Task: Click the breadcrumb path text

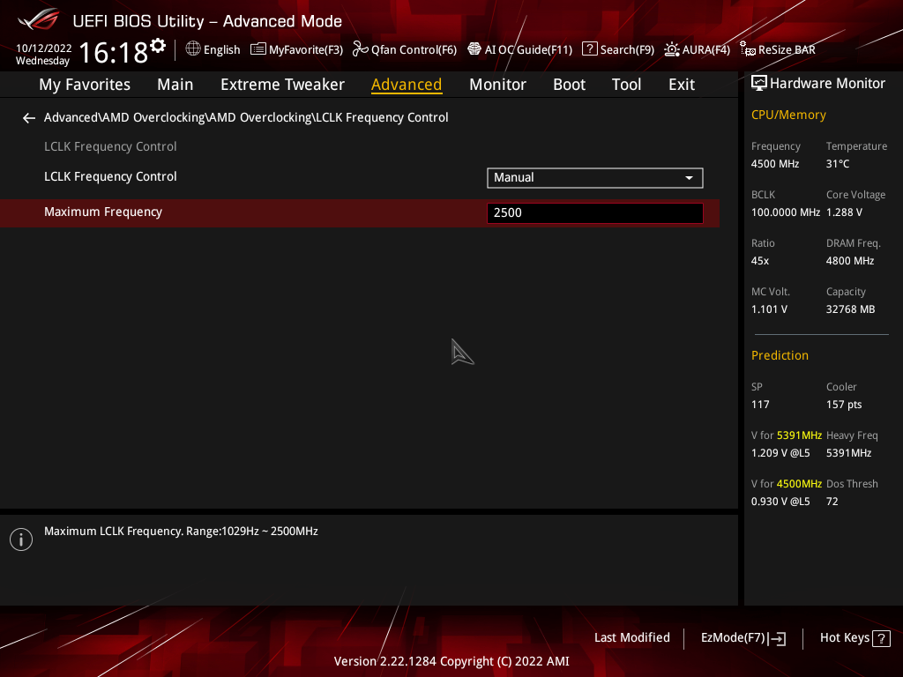Action: (246, 117)
